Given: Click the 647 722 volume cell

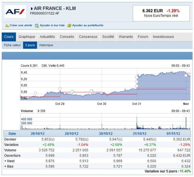Looking at the screenshot, I should coord(184,150).
